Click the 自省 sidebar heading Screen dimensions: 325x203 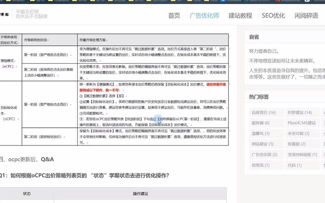point(254,37)
